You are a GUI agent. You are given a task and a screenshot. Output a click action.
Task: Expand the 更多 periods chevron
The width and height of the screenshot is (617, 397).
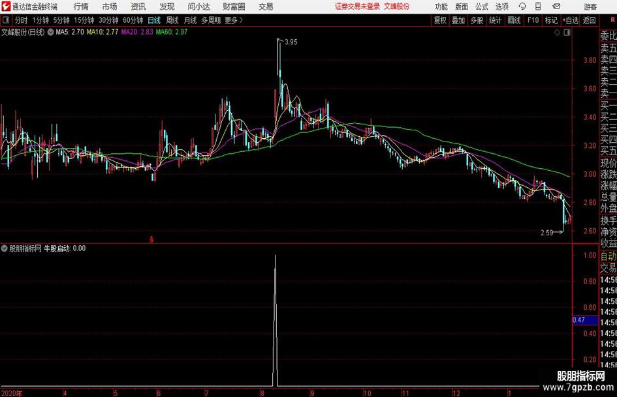coord(234,20)
